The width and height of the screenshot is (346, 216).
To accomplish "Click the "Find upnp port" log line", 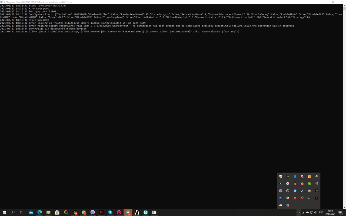I will [24, 9].
